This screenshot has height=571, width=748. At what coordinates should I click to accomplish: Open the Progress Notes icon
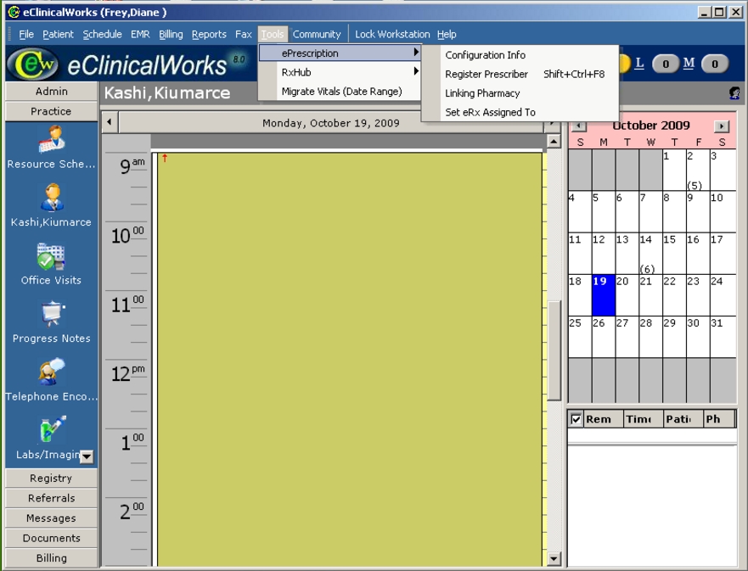click(53, 314)
